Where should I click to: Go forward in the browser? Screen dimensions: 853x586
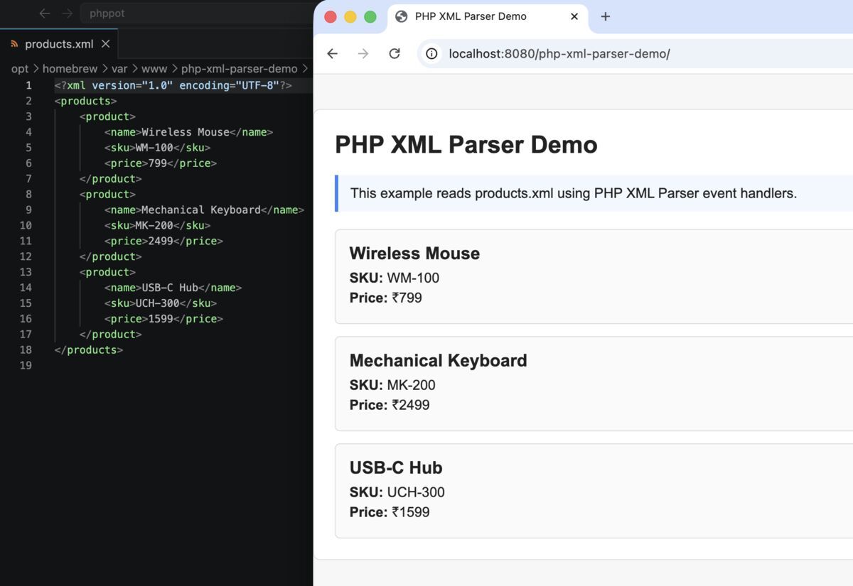click(x=363, y=54)
